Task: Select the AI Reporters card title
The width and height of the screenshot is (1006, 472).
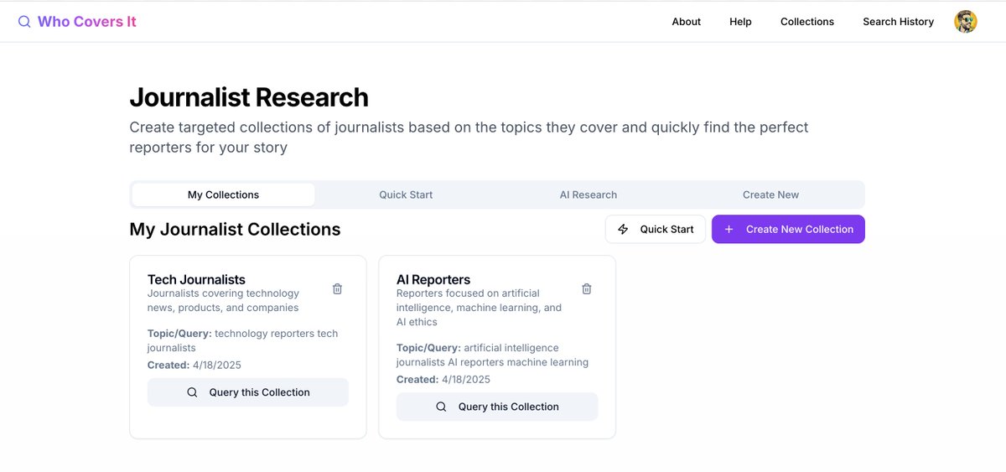Action: click(x=433, y=279)
